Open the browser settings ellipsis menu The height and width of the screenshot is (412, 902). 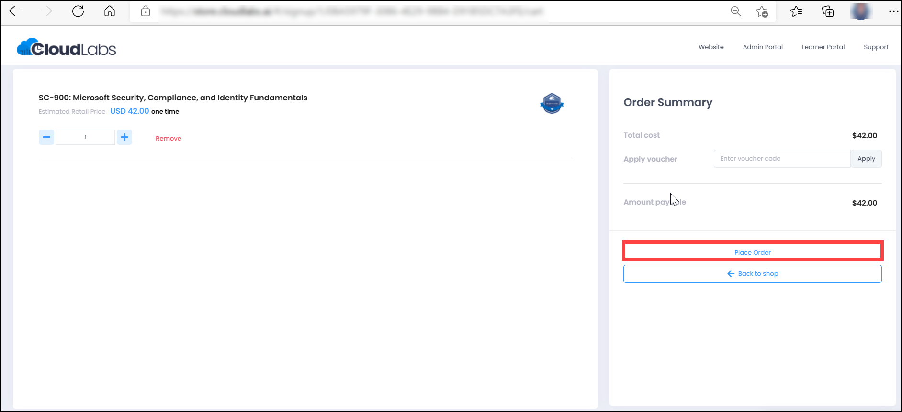(893, 11)
